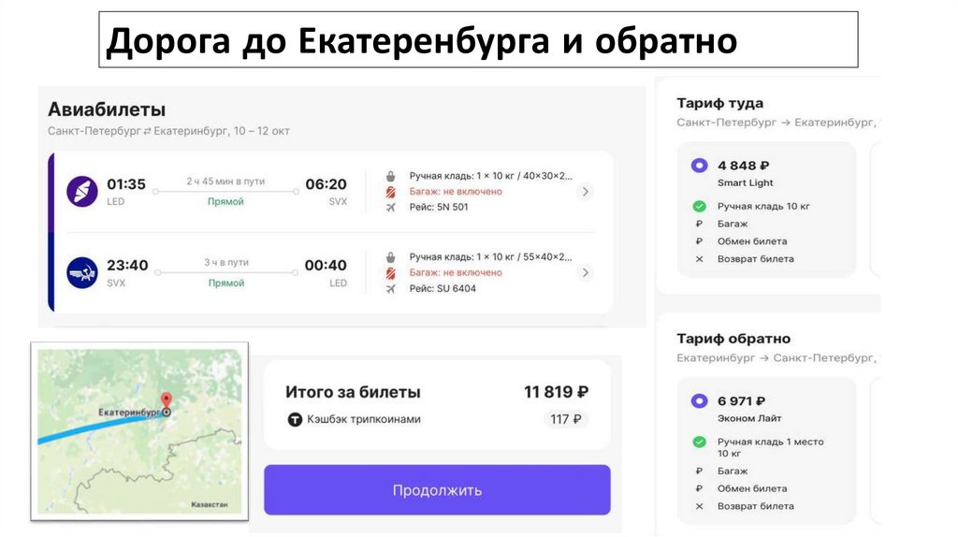958x537 pixels.
Task: Click the ruble icon by Обмен билета in Эконом Лайт
Action: coord(700,488)
